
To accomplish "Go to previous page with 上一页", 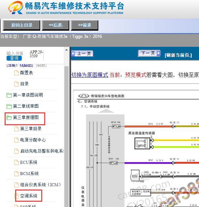I will [82, 54].
